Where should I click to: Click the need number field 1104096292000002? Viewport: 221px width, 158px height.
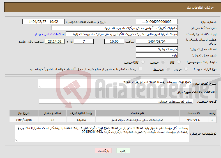(157, 21)
